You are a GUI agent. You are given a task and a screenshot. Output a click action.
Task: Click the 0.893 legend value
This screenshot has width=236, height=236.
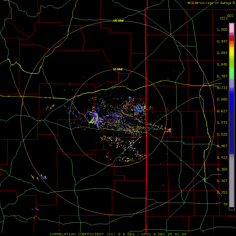(x=222, y=53)
